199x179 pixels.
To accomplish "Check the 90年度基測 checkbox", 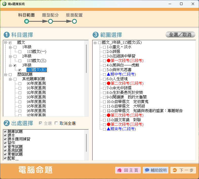I will pyautogui.click(x=20, y=84).
